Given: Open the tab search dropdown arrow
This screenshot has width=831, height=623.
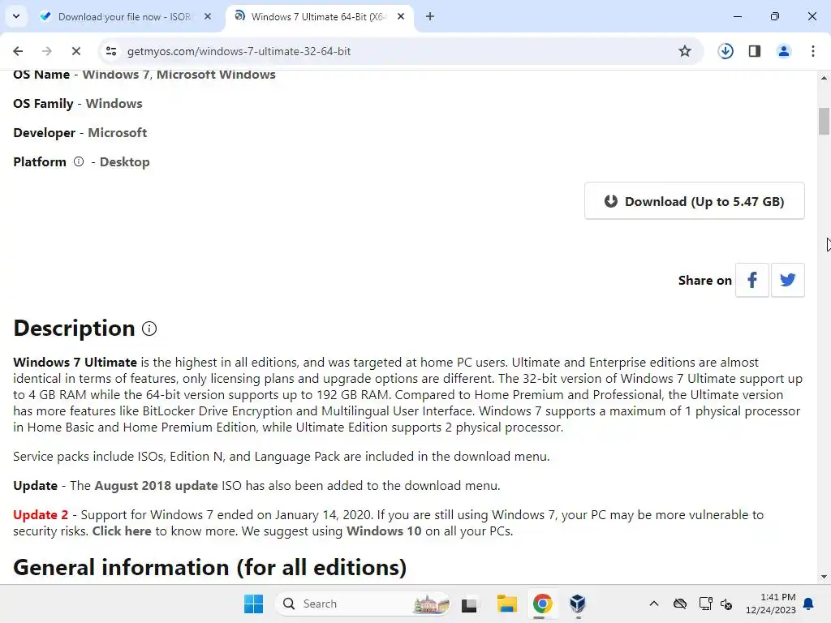Looking at the screenshot, I should (x=16, y=16).
